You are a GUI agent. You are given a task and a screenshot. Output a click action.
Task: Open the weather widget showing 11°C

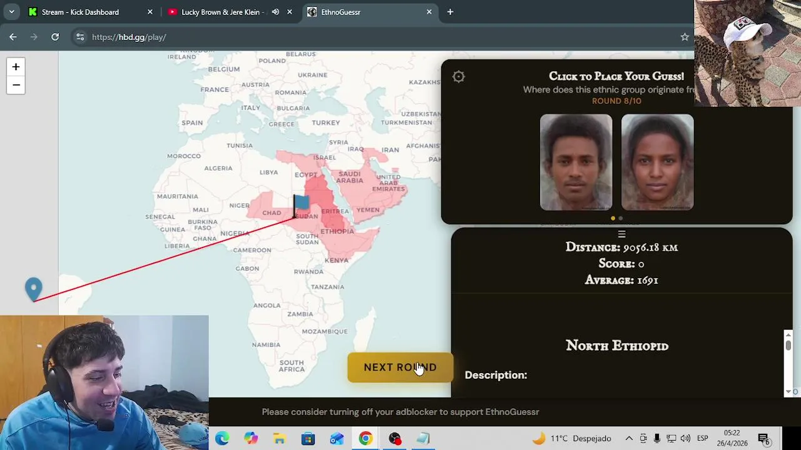pos(571,439)
